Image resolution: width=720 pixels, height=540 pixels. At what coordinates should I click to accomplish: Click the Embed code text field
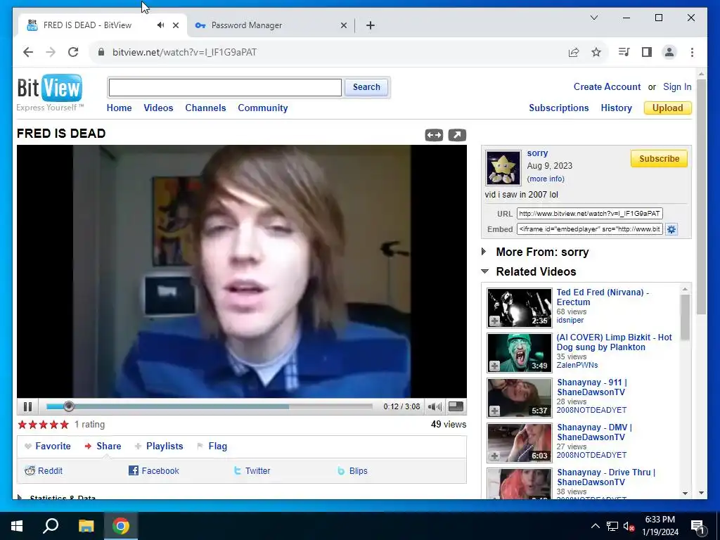[x=590, y=229]
